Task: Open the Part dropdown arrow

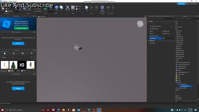Action: [57, 12]
